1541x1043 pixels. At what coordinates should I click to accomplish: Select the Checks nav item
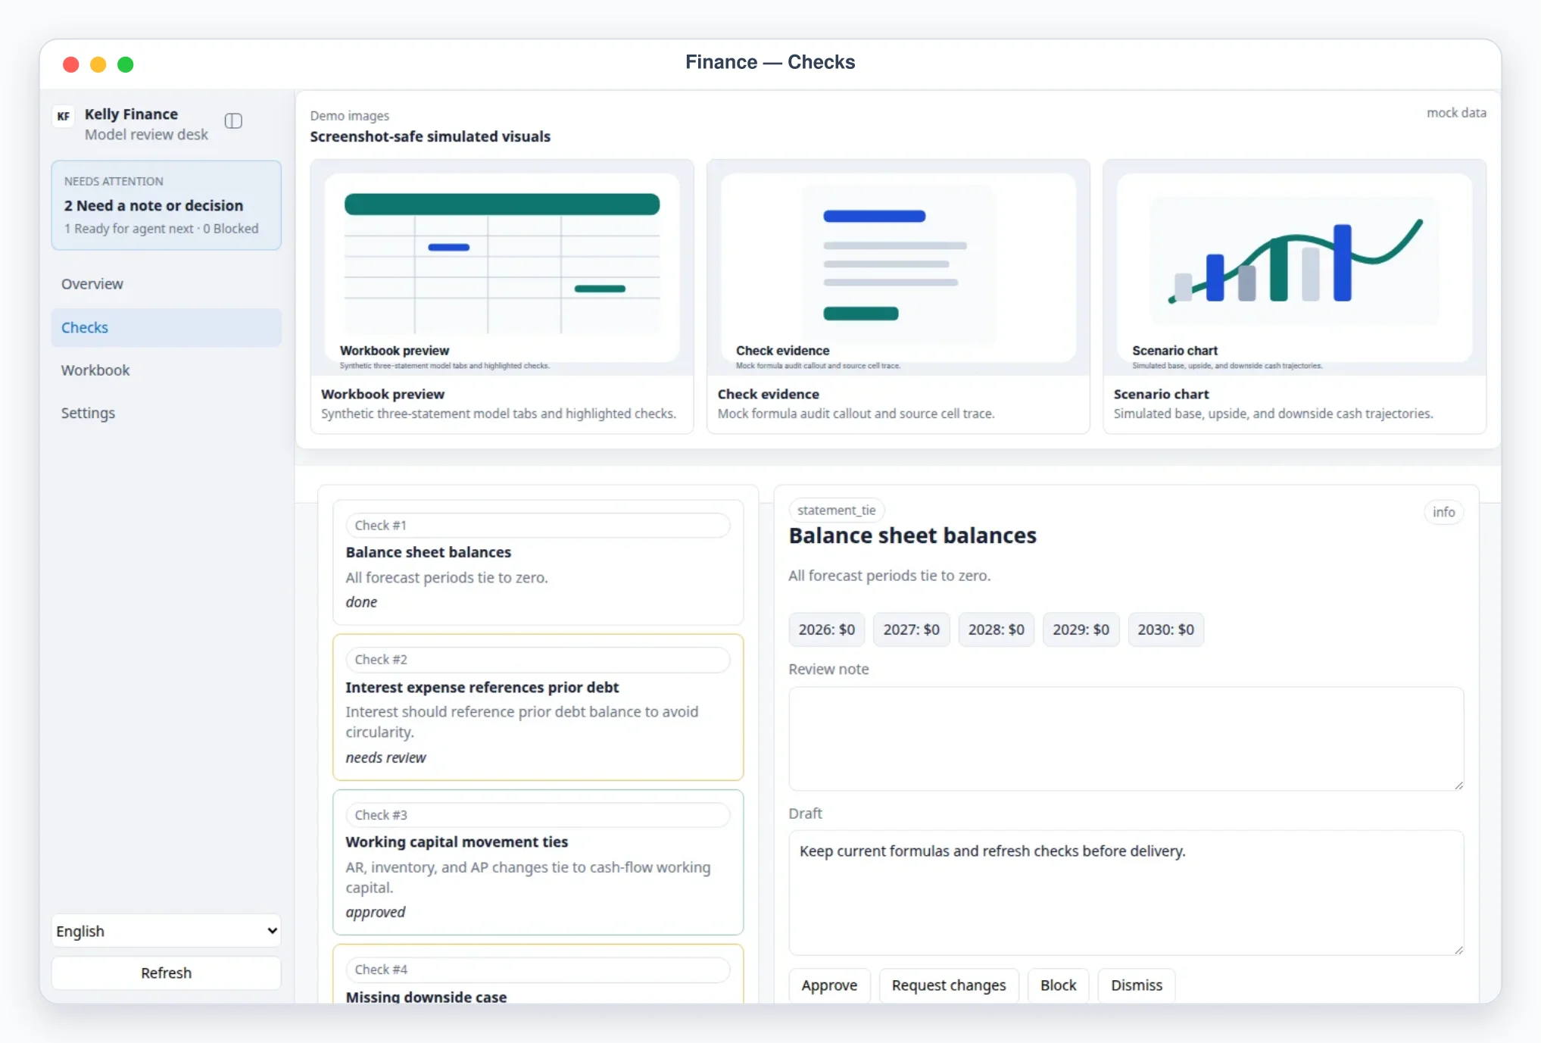[x=166, y=327]
